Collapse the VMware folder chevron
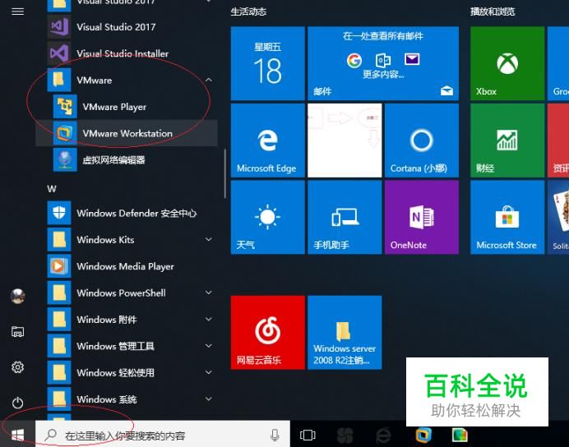The width and height of the screenshot is (569, 447). click(x=209, y=81)
